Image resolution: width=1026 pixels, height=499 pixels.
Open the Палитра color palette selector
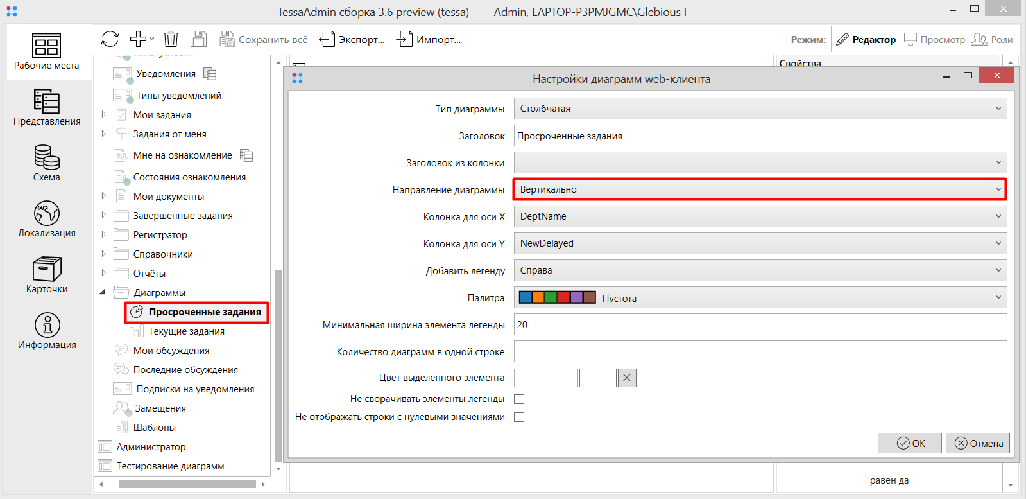click(x=760, y=298)
